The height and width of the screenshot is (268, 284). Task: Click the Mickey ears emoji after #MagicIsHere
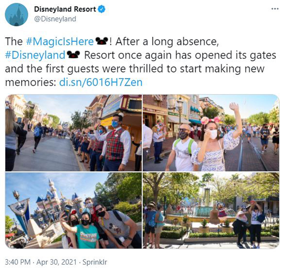(x=102, y=41)
